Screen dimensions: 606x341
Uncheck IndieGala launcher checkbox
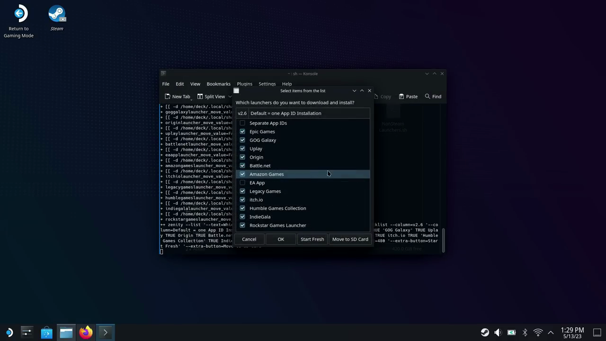[x=242, y=217]
